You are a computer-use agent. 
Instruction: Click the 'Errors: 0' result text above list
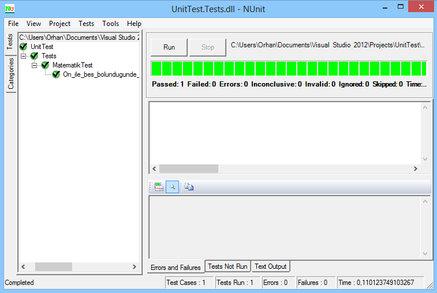pyautogui.click(x=234, y=84)
